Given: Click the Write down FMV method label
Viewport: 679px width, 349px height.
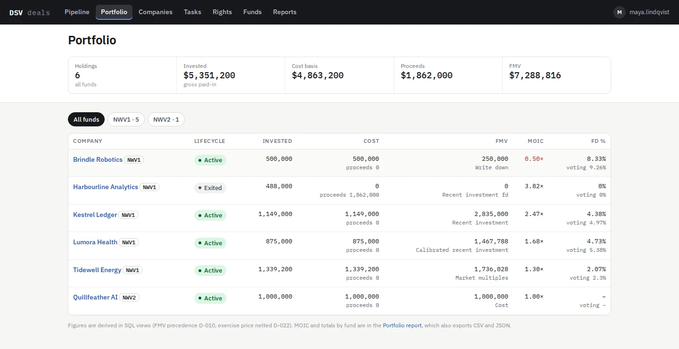Looking at the screenshot, I should tap(492, 167).
